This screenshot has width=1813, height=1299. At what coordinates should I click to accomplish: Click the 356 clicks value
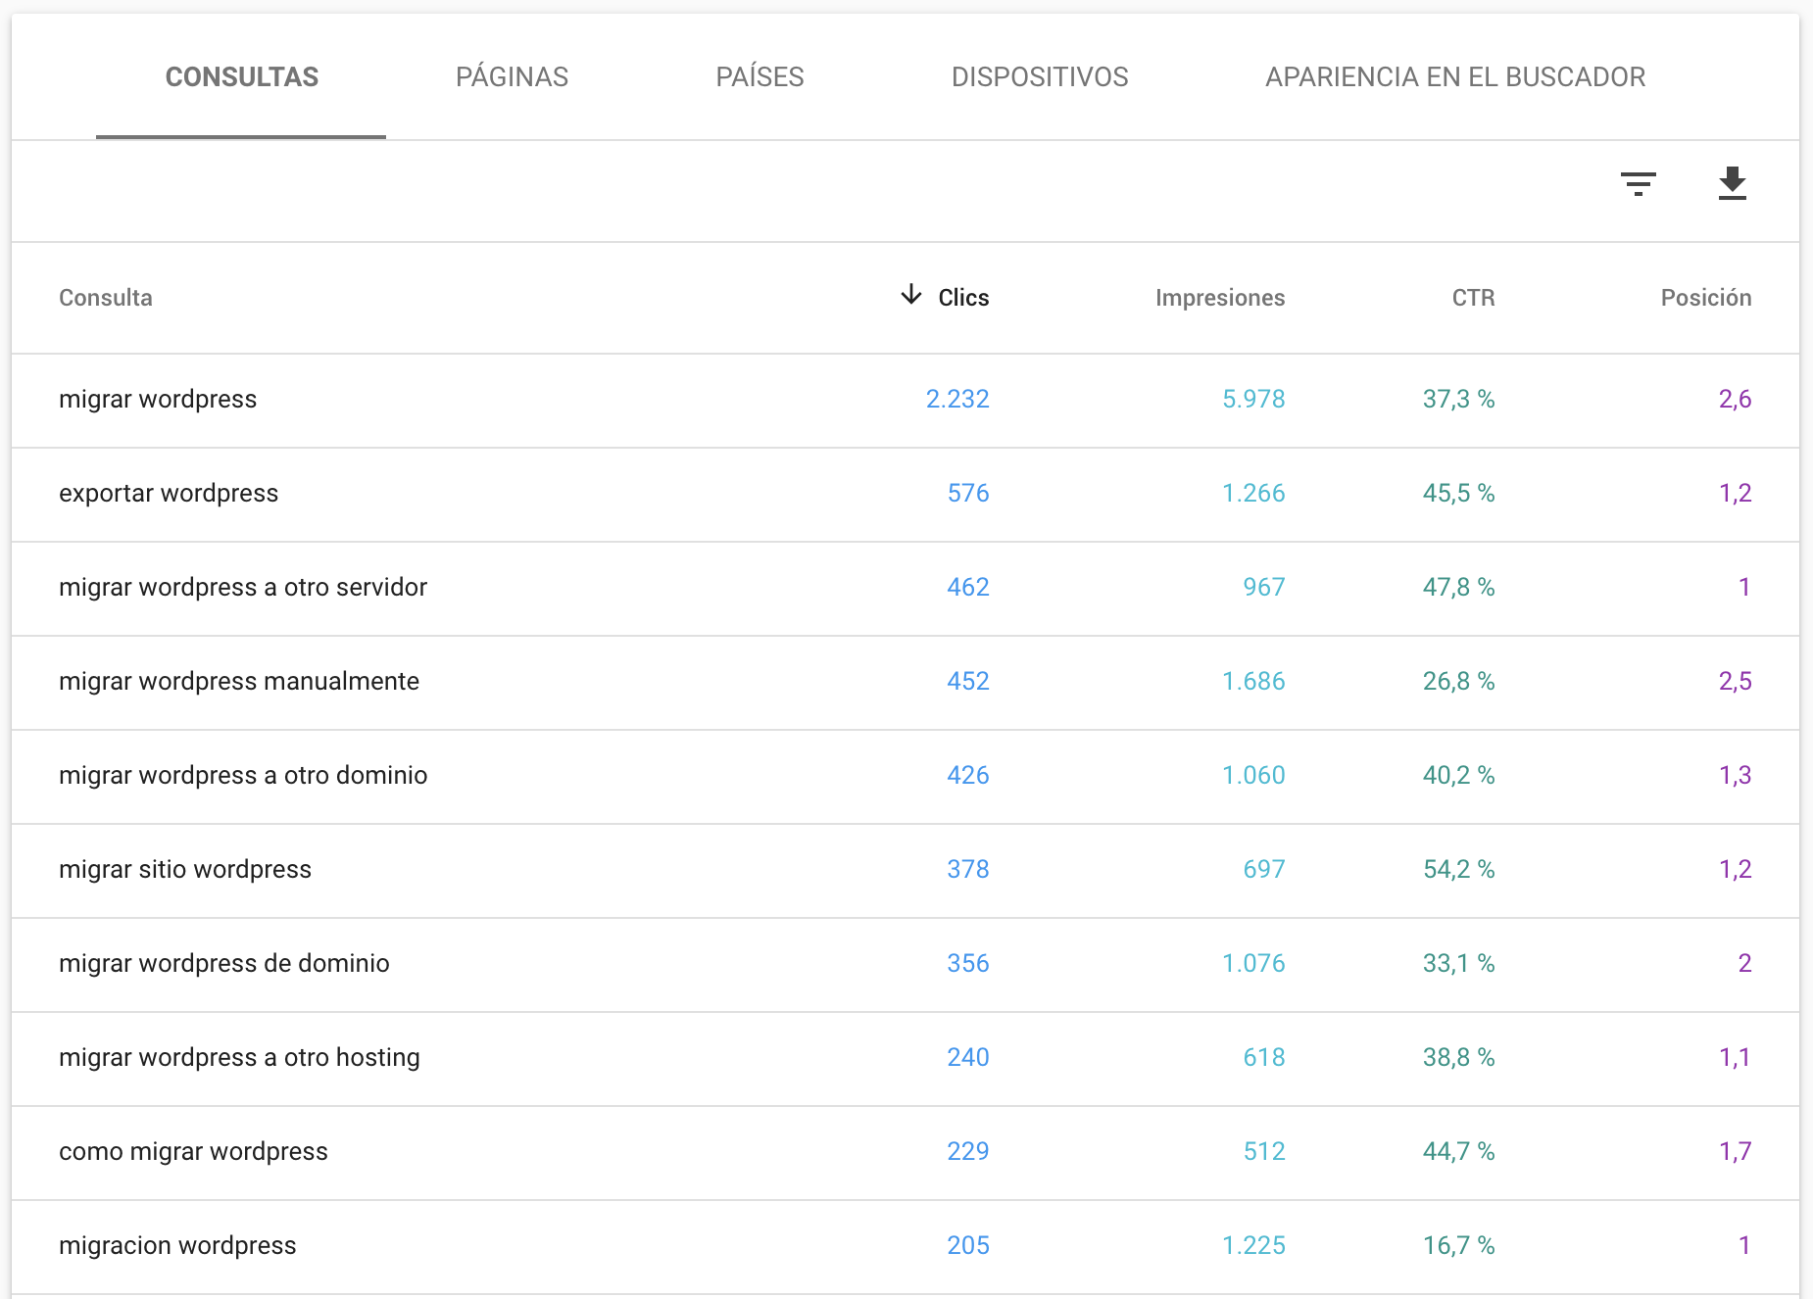(968, 963)
